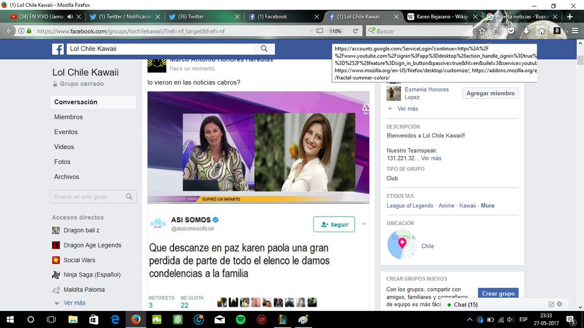Switch to Karen Bejarano Wikipedia tab
This screenshot has height=328, width=584.
point(442,17)
